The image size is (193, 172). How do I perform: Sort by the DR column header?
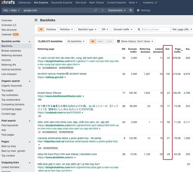[124, 49]
